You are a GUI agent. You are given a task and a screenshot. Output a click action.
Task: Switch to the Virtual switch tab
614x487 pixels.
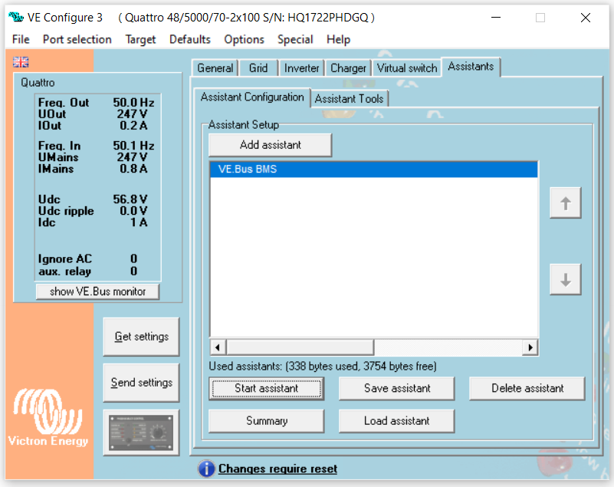(x=407, y=68)
